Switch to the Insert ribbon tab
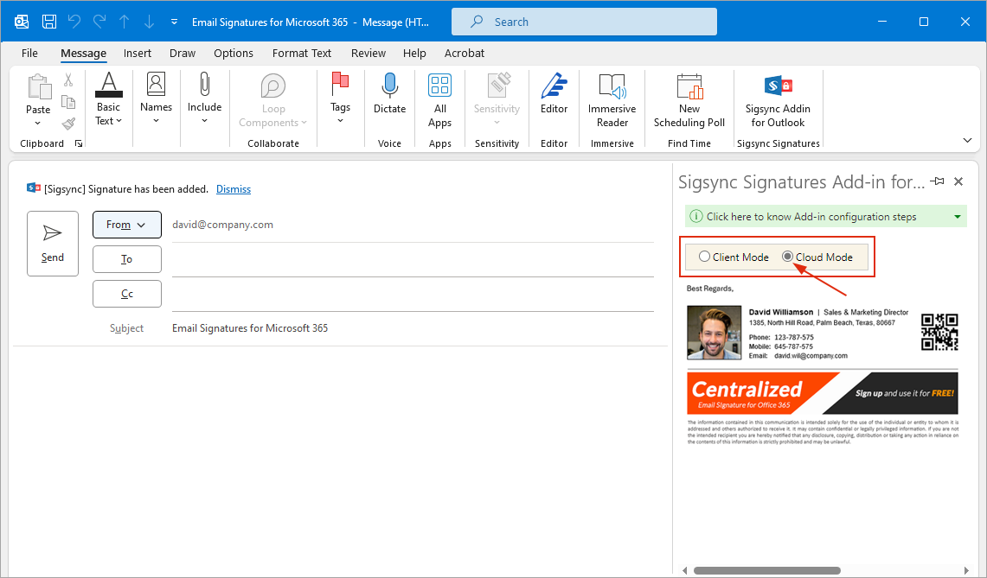Screen dimensions: 987x578 [x=138, y=53]
